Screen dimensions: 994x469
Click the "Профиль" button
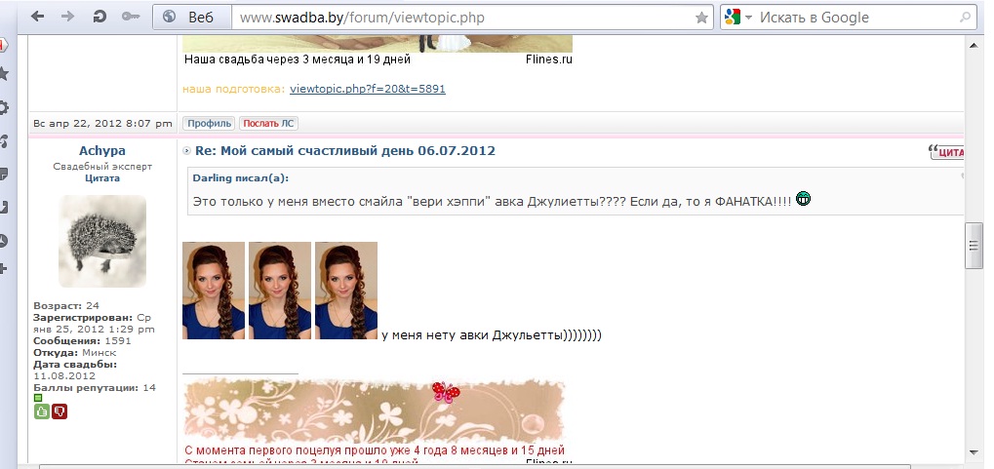click(208, 123)
